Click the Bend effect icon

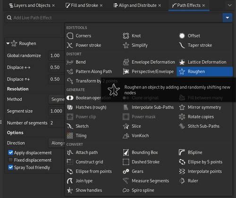point(70,62)
